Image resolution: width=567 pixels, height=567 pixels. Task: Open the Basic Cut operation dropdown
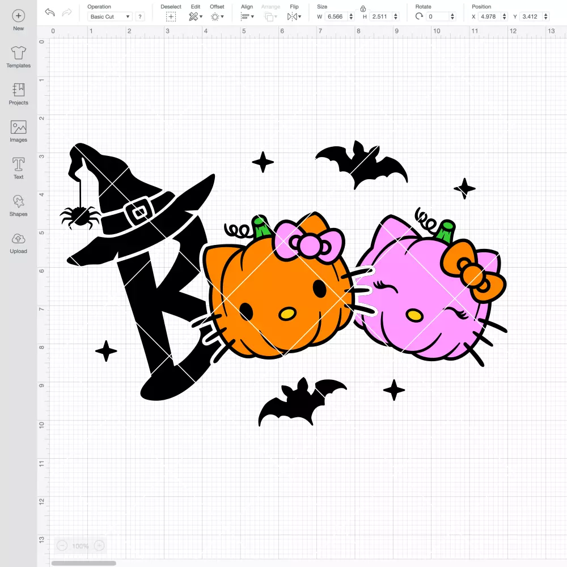click(110, 16)
